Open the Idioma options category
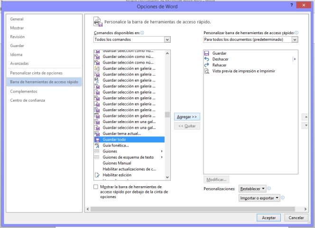Image resolution: width=315 pixels, height=228 pixels. (16, 55)
